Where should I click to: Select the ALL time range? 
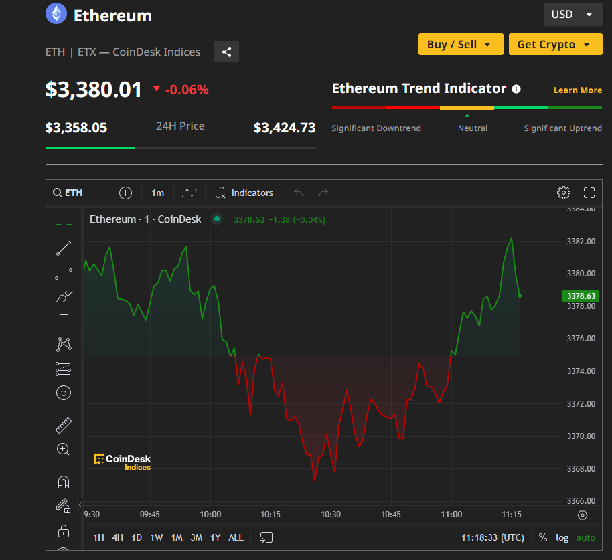tap(236, 537)
